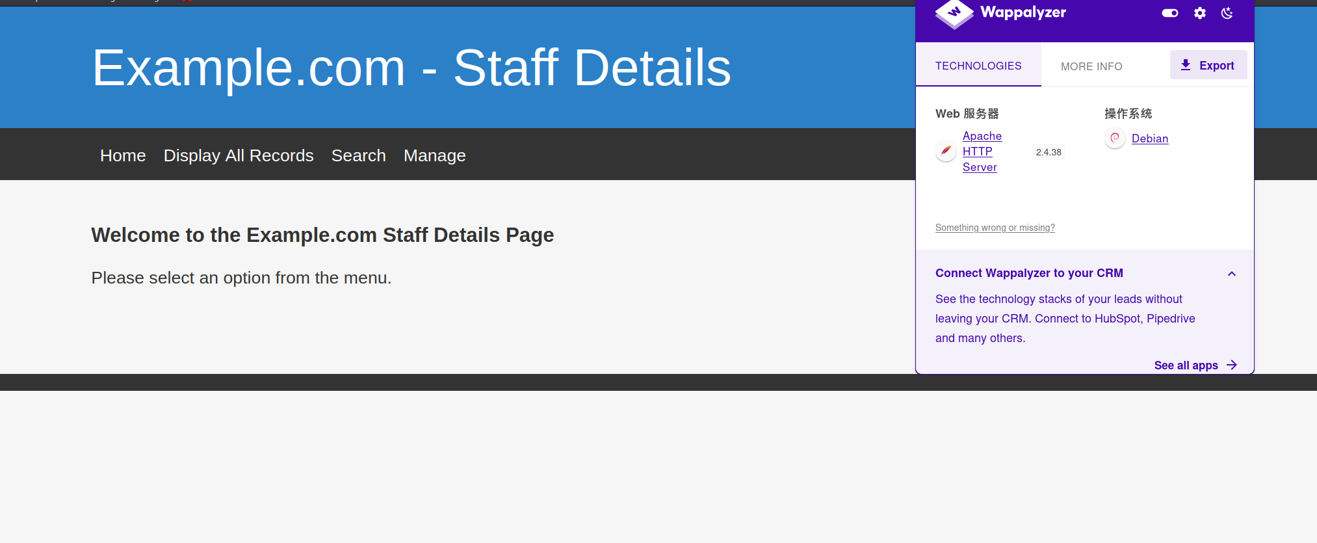This screenshot has width=1317, height=543.
Task: Toggle dark mode moon icon
Action: pos(1227,13)
